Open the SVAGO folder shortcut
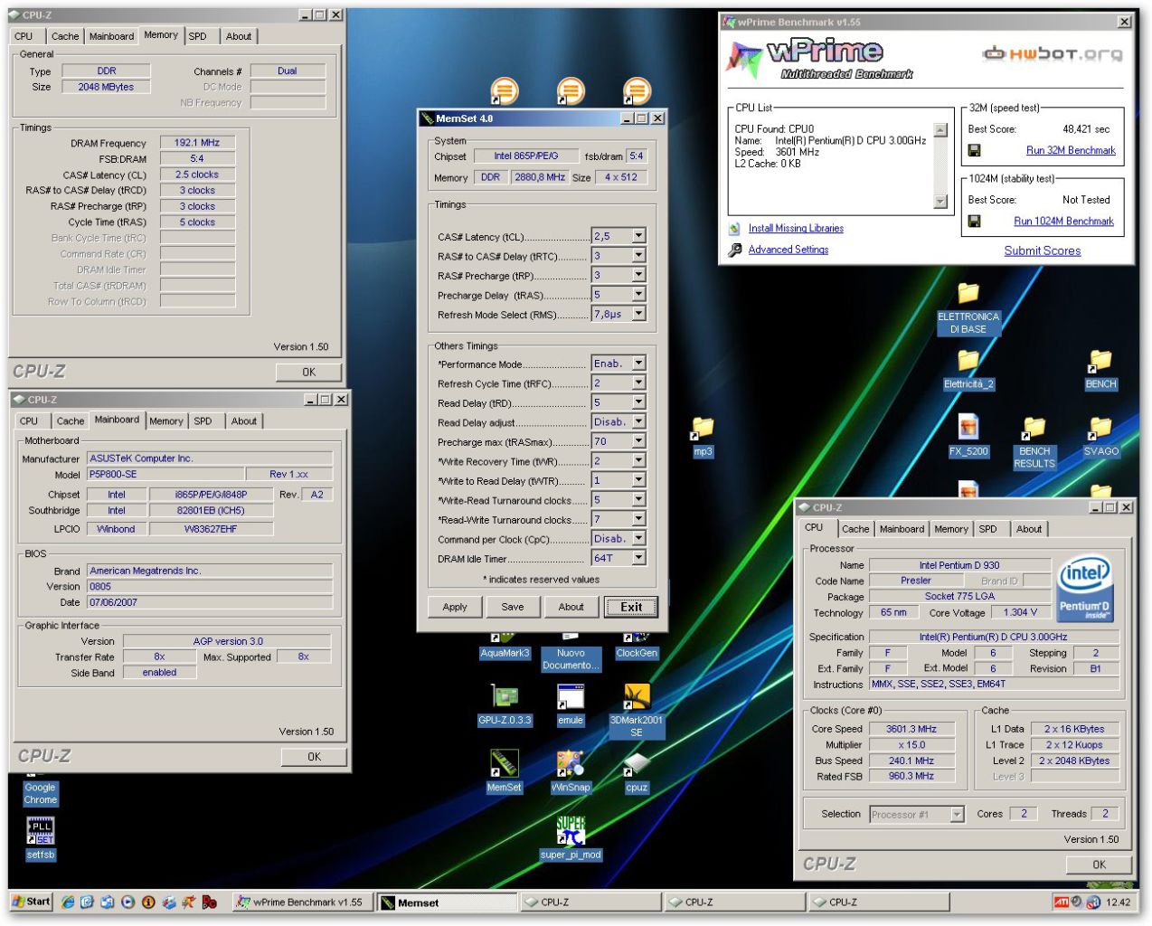The image size is (1152, 926). pyautogui.click(x=1100, y=436)
